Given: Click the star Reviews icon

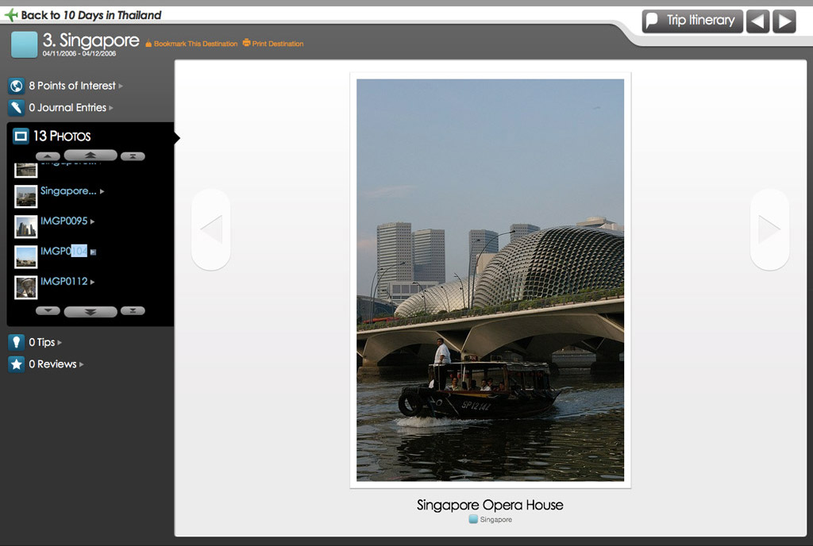Looking at the screenshot, I should [16, 364].
